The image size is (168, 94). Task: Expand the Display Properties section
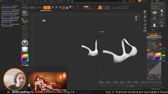tap(156, 89)
